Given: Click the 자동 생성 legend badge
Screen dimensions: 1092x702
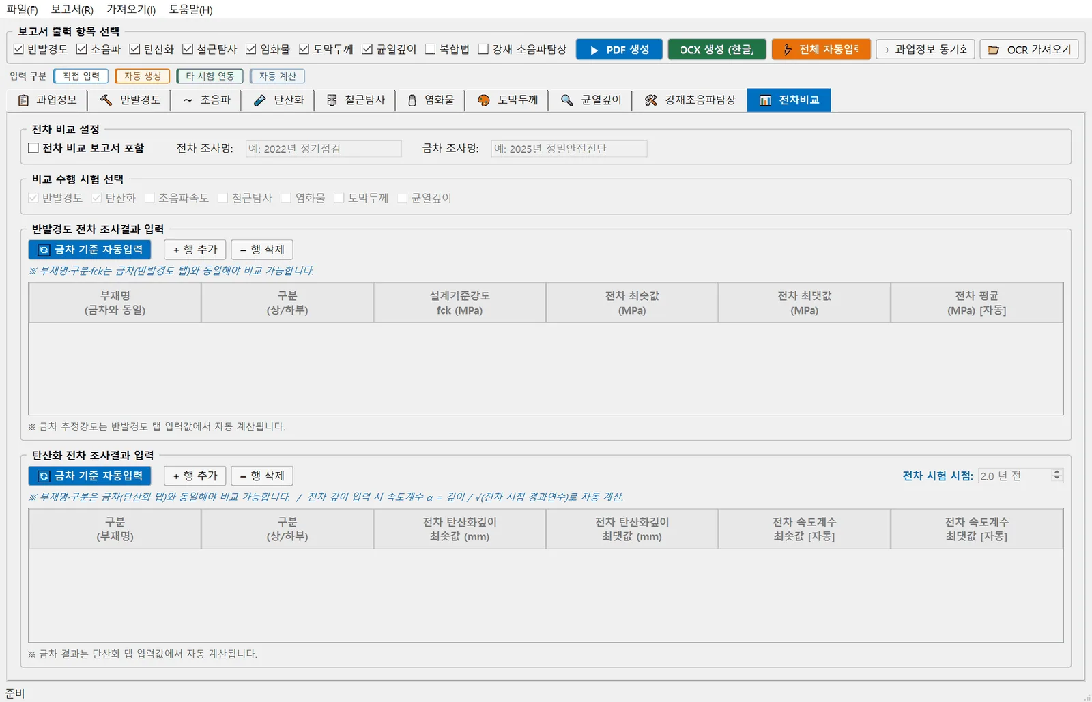Looking at the screenshot, I should (142, 76).
